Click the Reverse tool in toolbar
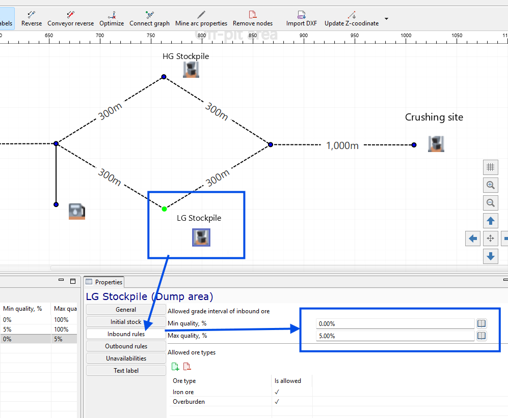Screen dimensions: 508x418 (32, 18)
